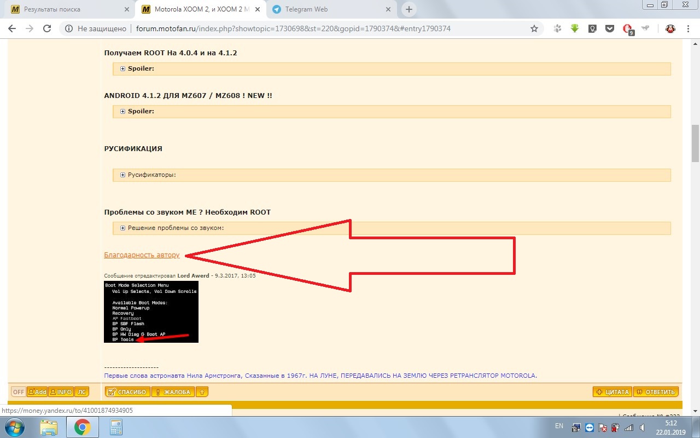Switch to Chrome in the taskbar
Image resolution: width=700 pixels, height=438 pixels.
point(83,427)
